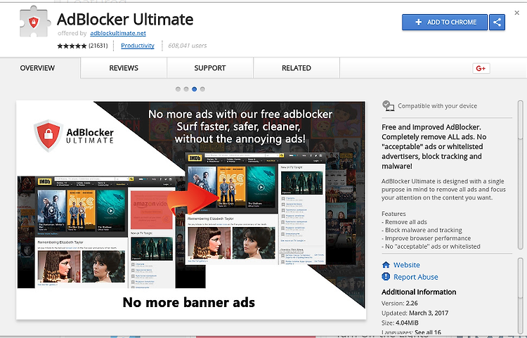Switch to the RELATED tab
Image resolution: width=527 pixels, height=338 pixels.
(297, 68)
